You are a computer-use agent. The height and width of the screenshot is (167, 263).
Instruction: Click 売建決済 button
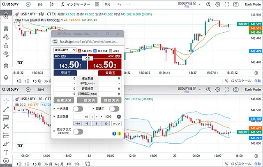tap(64, 100)
